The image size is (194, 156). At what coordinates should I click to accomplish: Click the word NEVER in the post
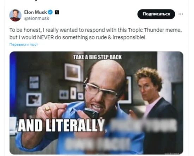[x=46, y=37]
